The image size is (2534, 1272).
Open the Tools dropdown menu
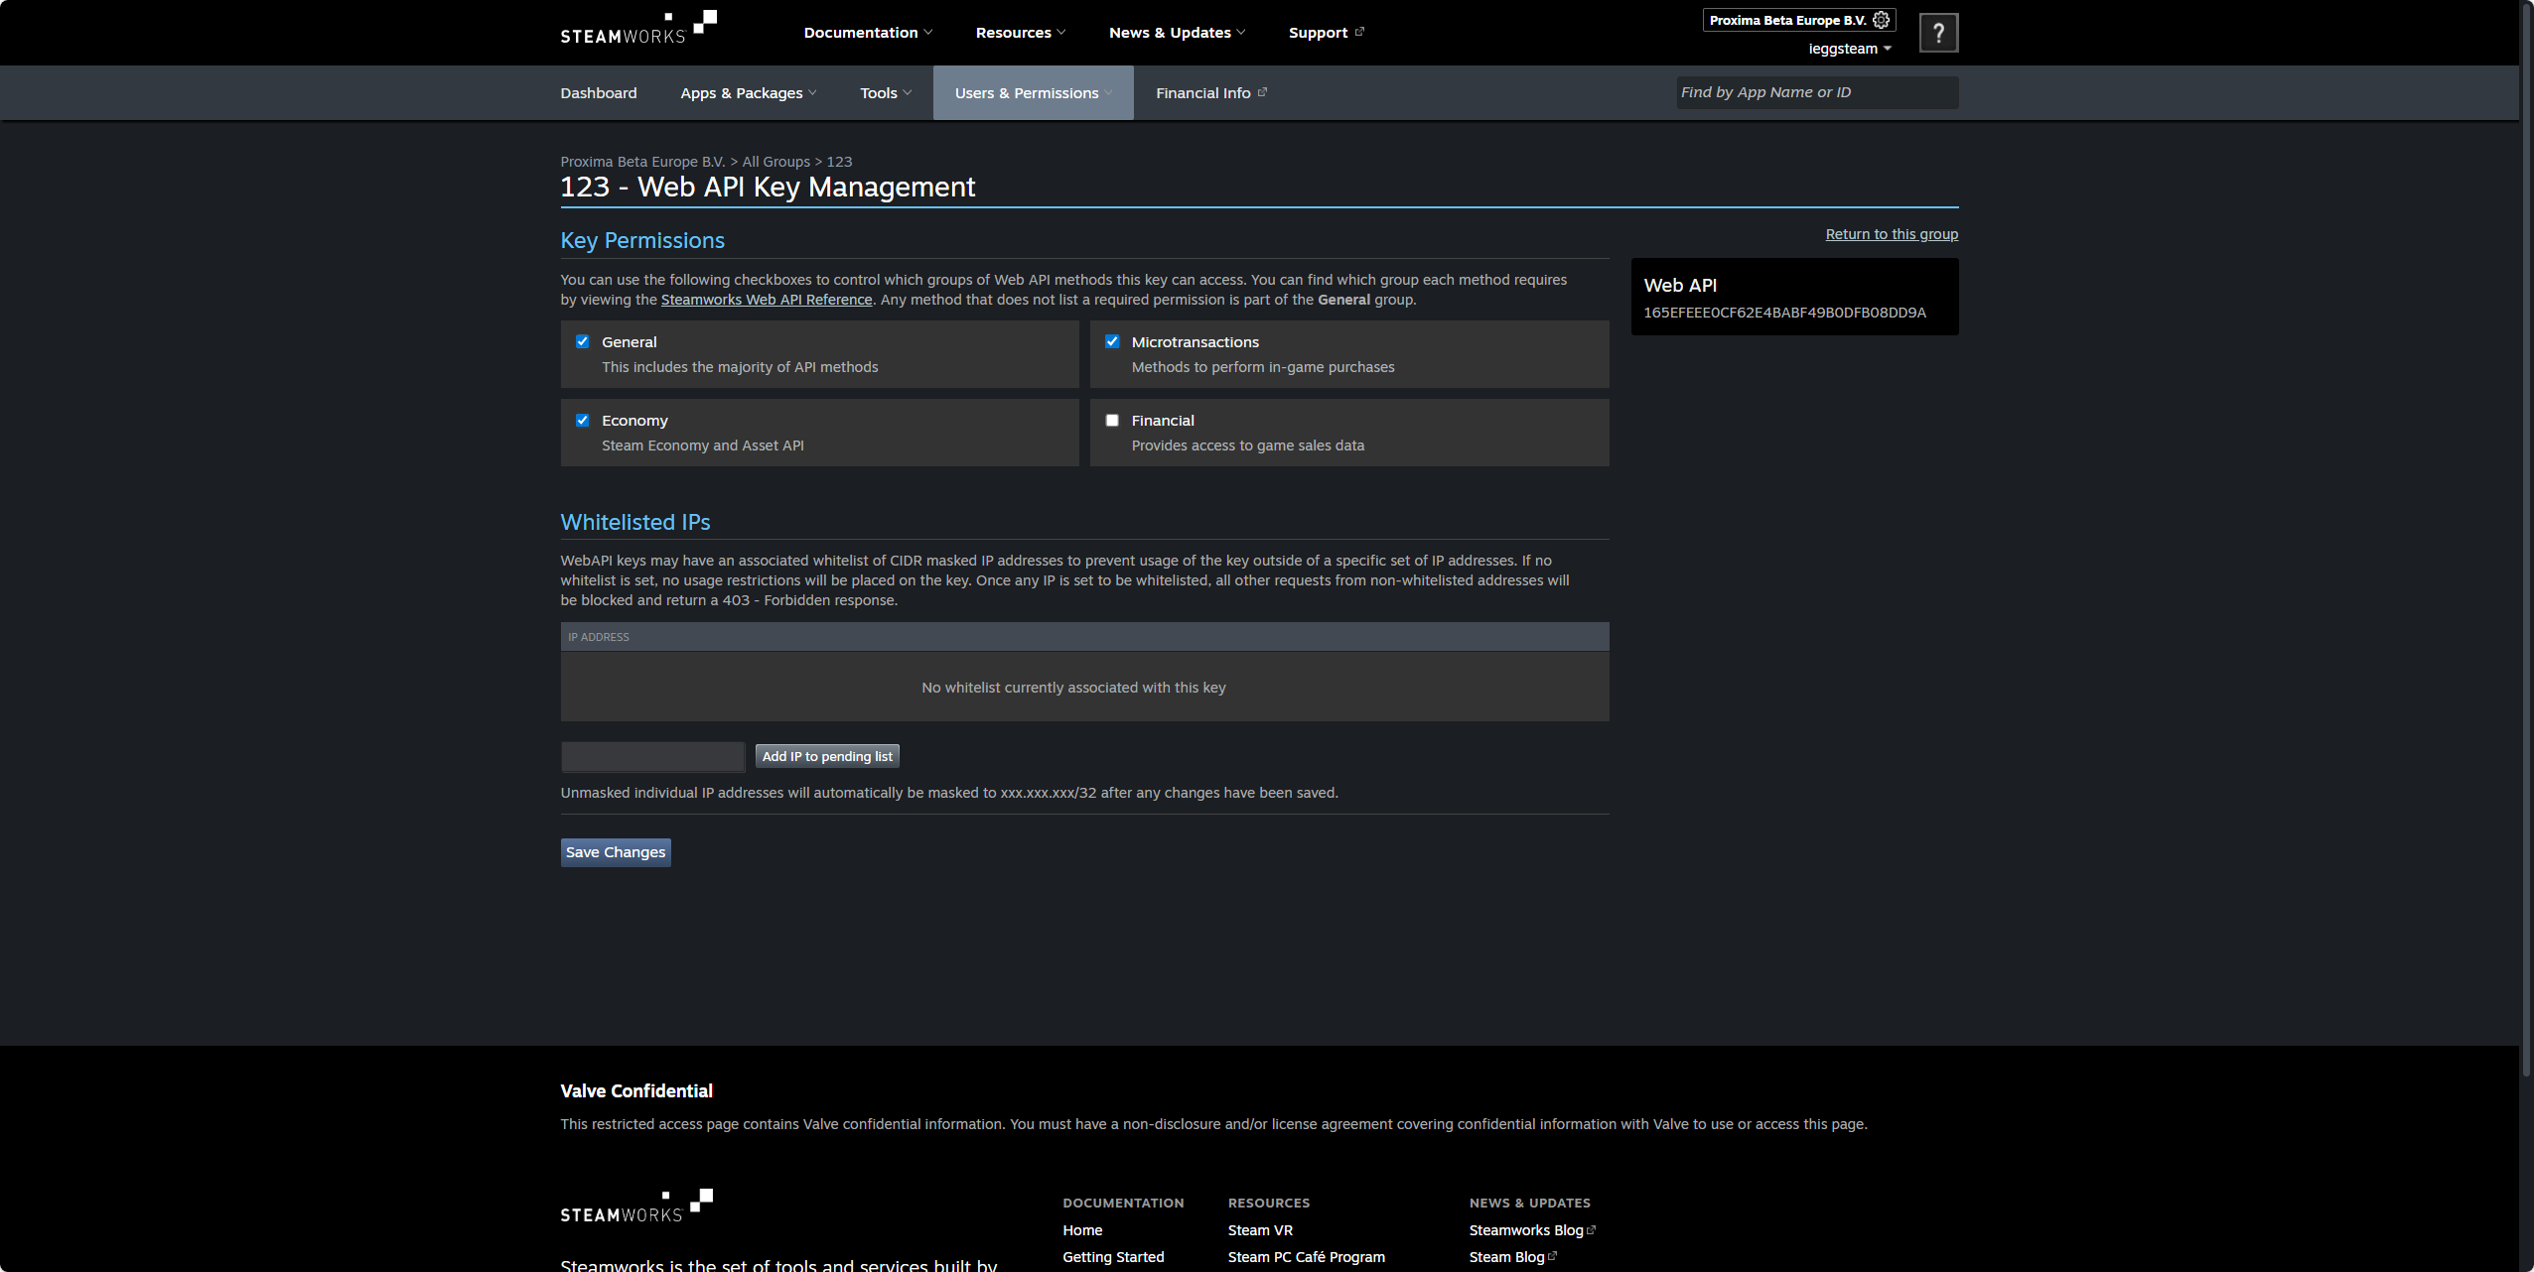point(886,93)
